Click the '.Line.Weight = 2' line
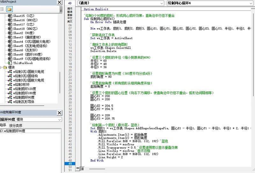The width and height of the screenshot is (255, 173). (x=111, y=157)
